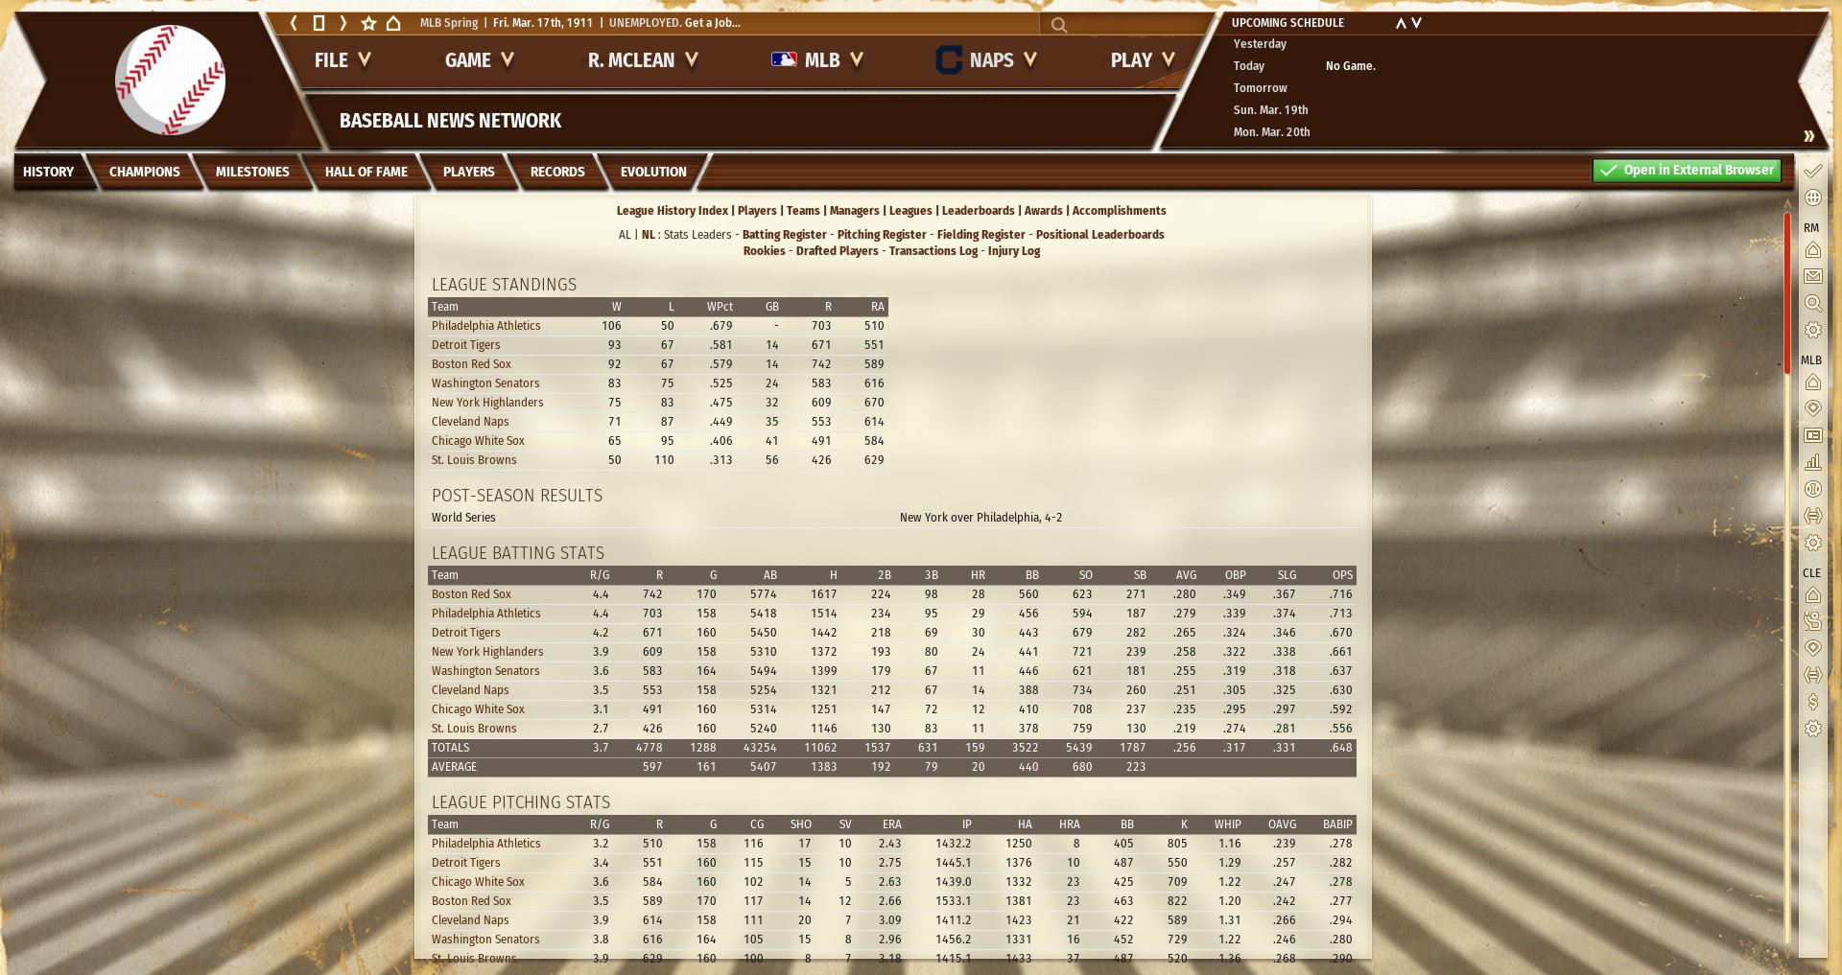Open Chicago White Sox in League Pitching Stats
1842x975 pixels.
(478, 882)
